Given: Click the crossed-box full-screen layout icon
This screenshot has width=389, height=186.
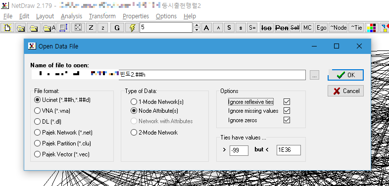Looking at the screenshot, I should 78,28.
